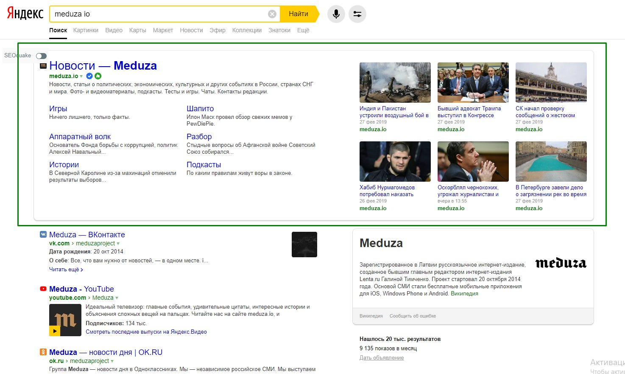625x374 pixels.
Task: Open the arrow menu next to ok.ru meduzaproject
Action: [112, 361]
